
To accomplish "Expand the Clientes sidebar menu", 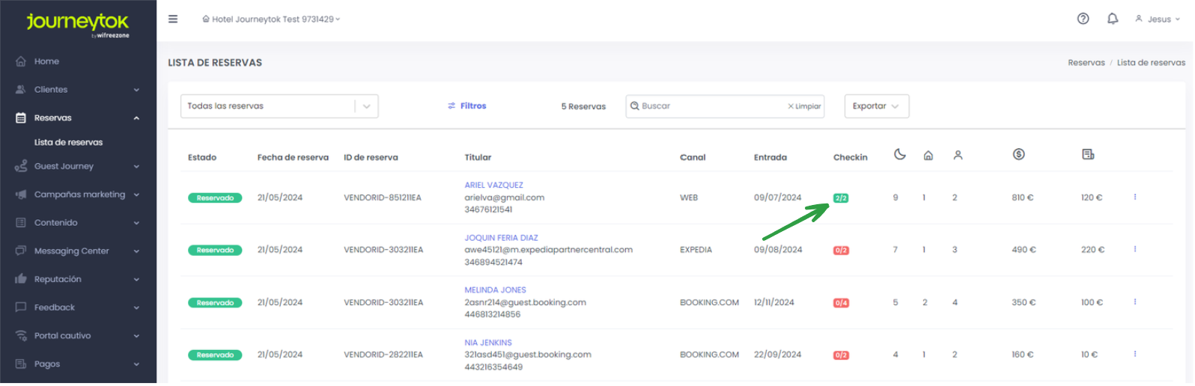I will (78, 90).
